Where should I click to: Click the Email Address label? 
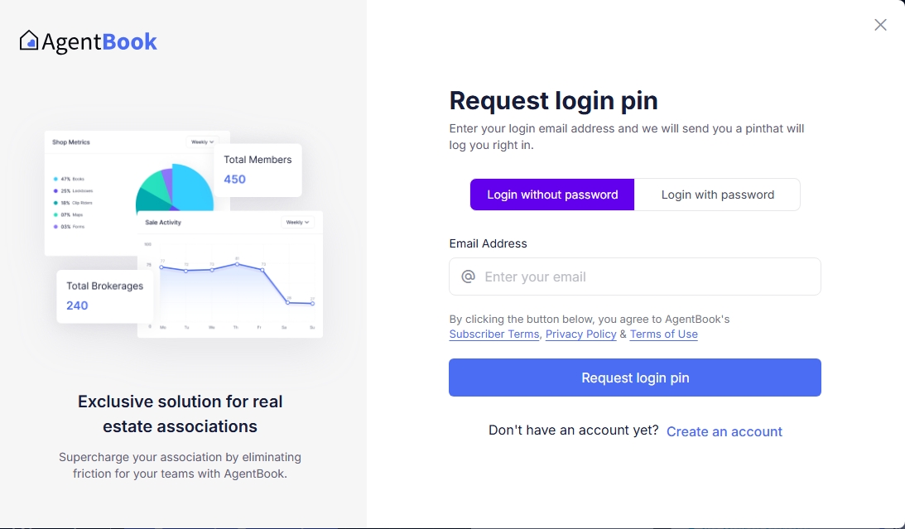coord(488,243)
